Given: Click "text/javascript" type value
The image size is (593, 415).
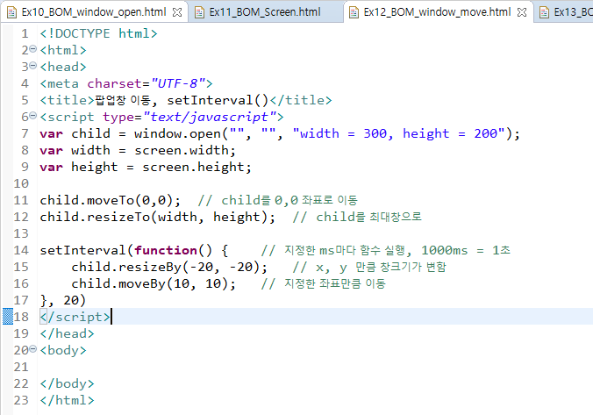Looking at the screenshot, I should (210, 117).
